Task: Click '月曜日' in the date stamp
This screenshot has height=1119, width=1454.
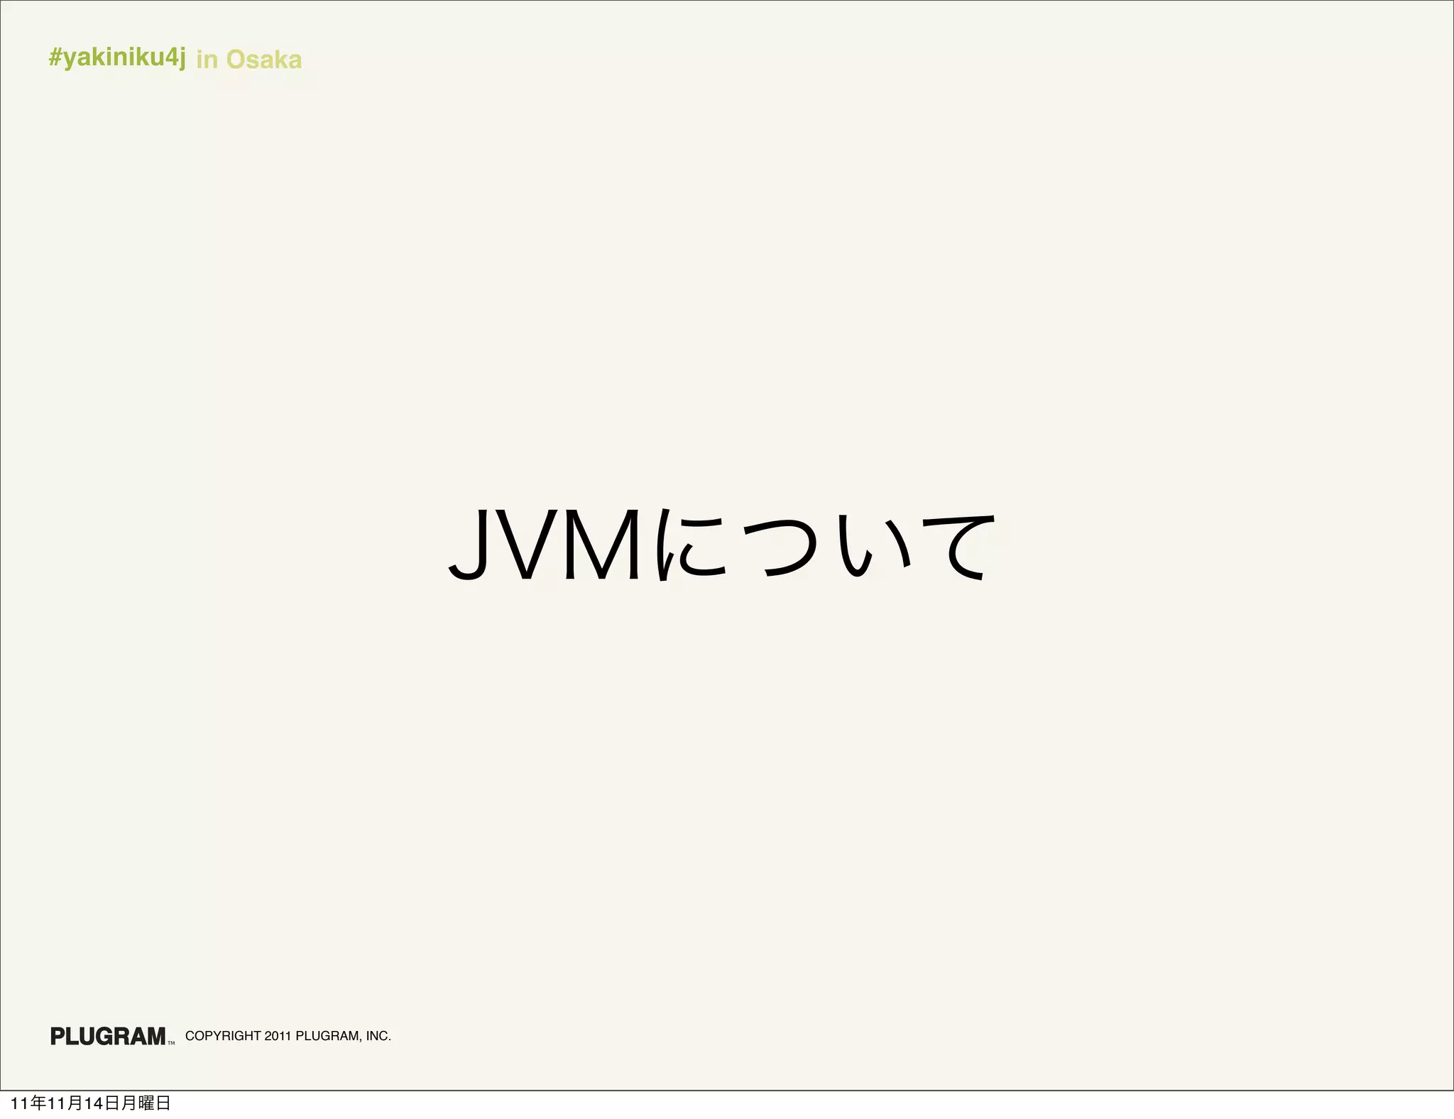Action: pyautogui.click(x=146, y=1103)
